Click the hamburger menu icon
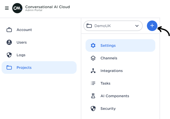This screenshot has width=170, height=119. [x=7, y=8]
